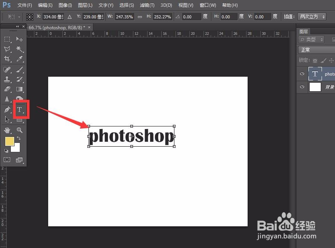Open the 类型 layer filter dropdown
Screen dimensions: 335x248
(x=311, y=39)
